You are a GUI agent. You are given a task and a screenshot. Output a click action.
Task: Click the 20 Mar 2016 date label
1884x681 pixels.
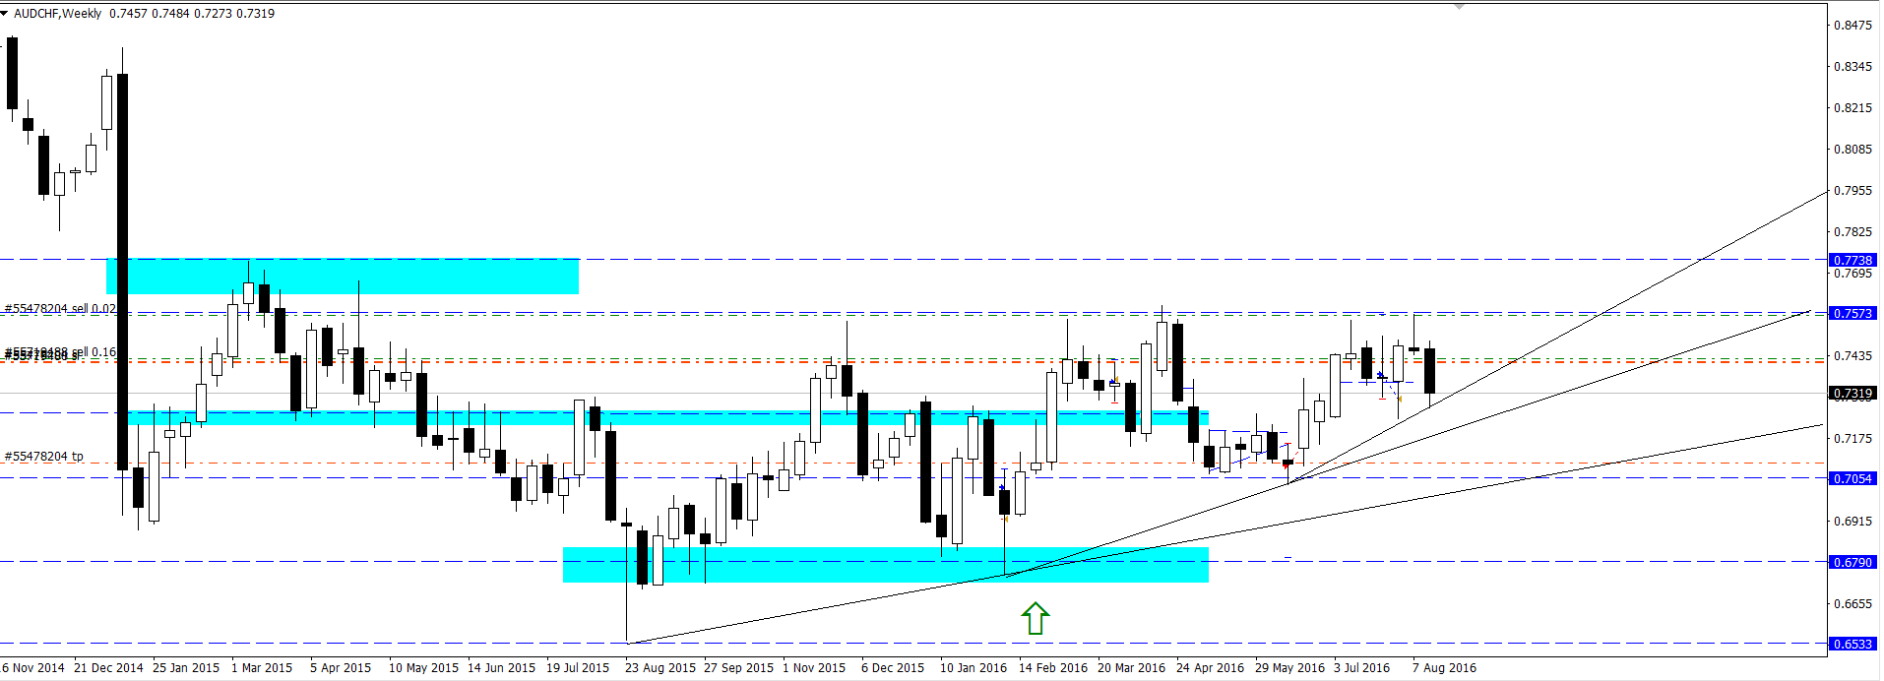coord(1132,668)
